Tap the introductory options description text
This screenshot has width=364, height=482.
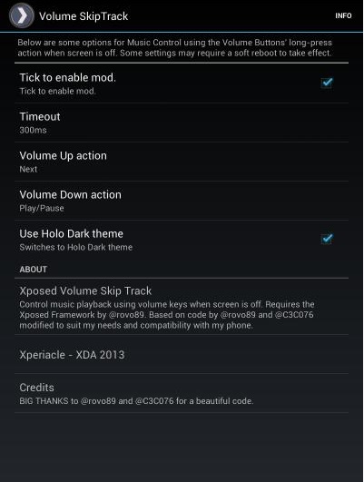pyautogui.click(x=174, y=47)
